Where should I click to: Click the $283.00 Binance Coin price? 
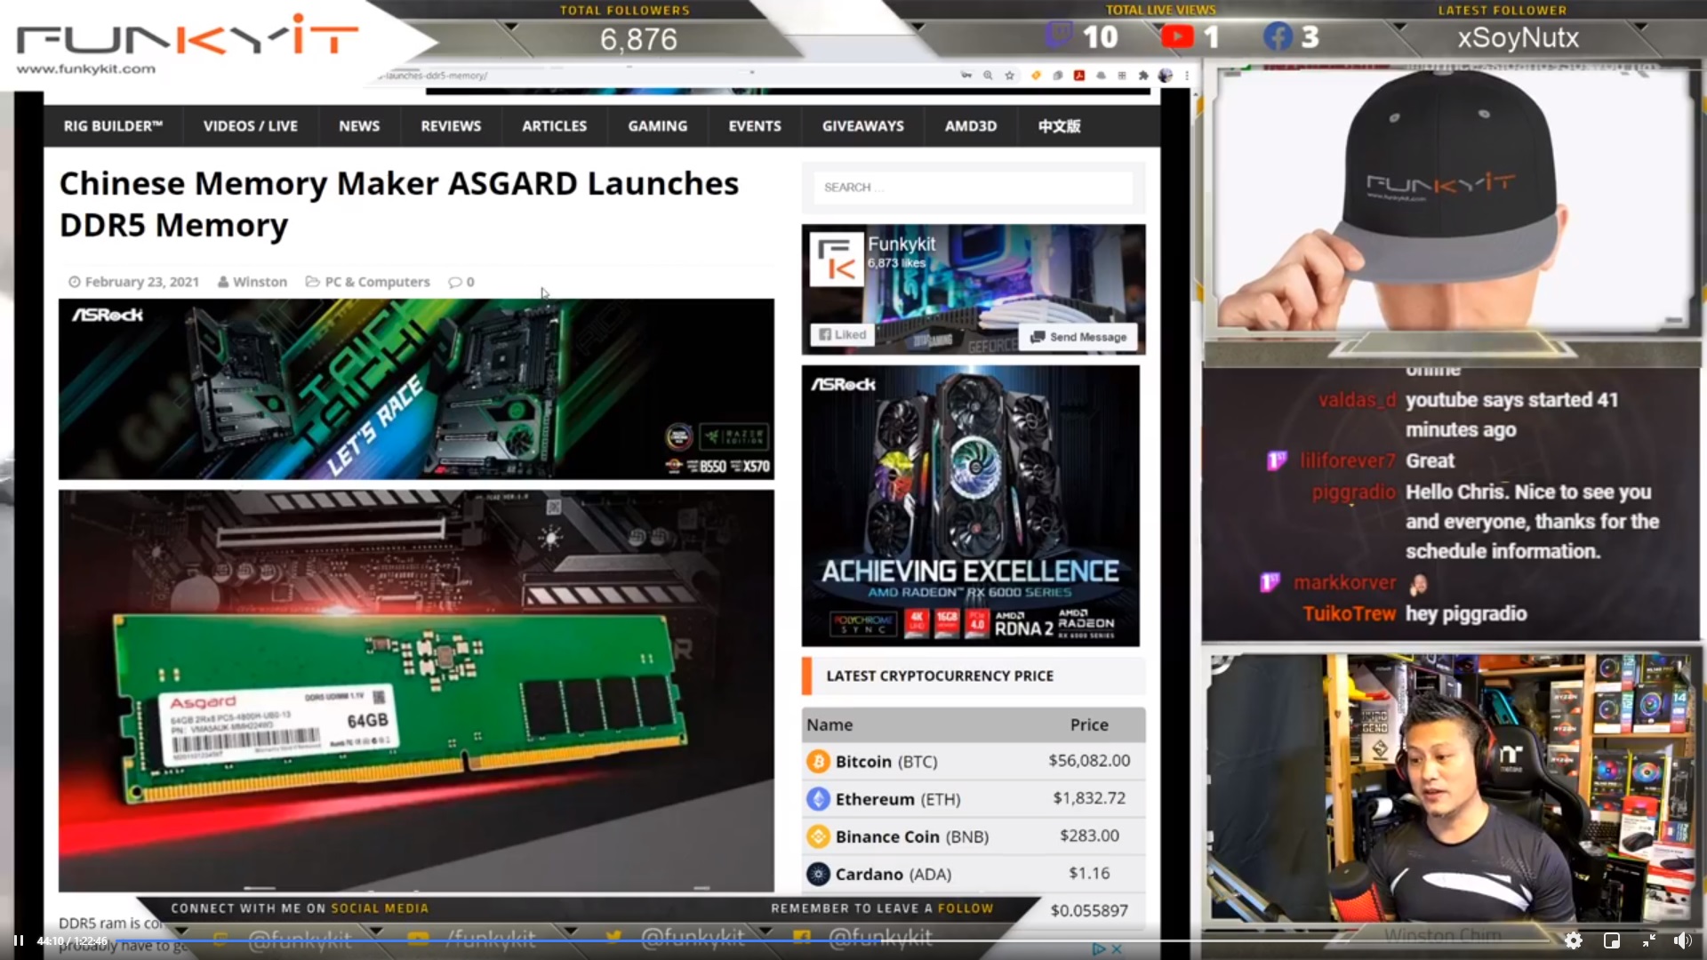coord(1089,836)
